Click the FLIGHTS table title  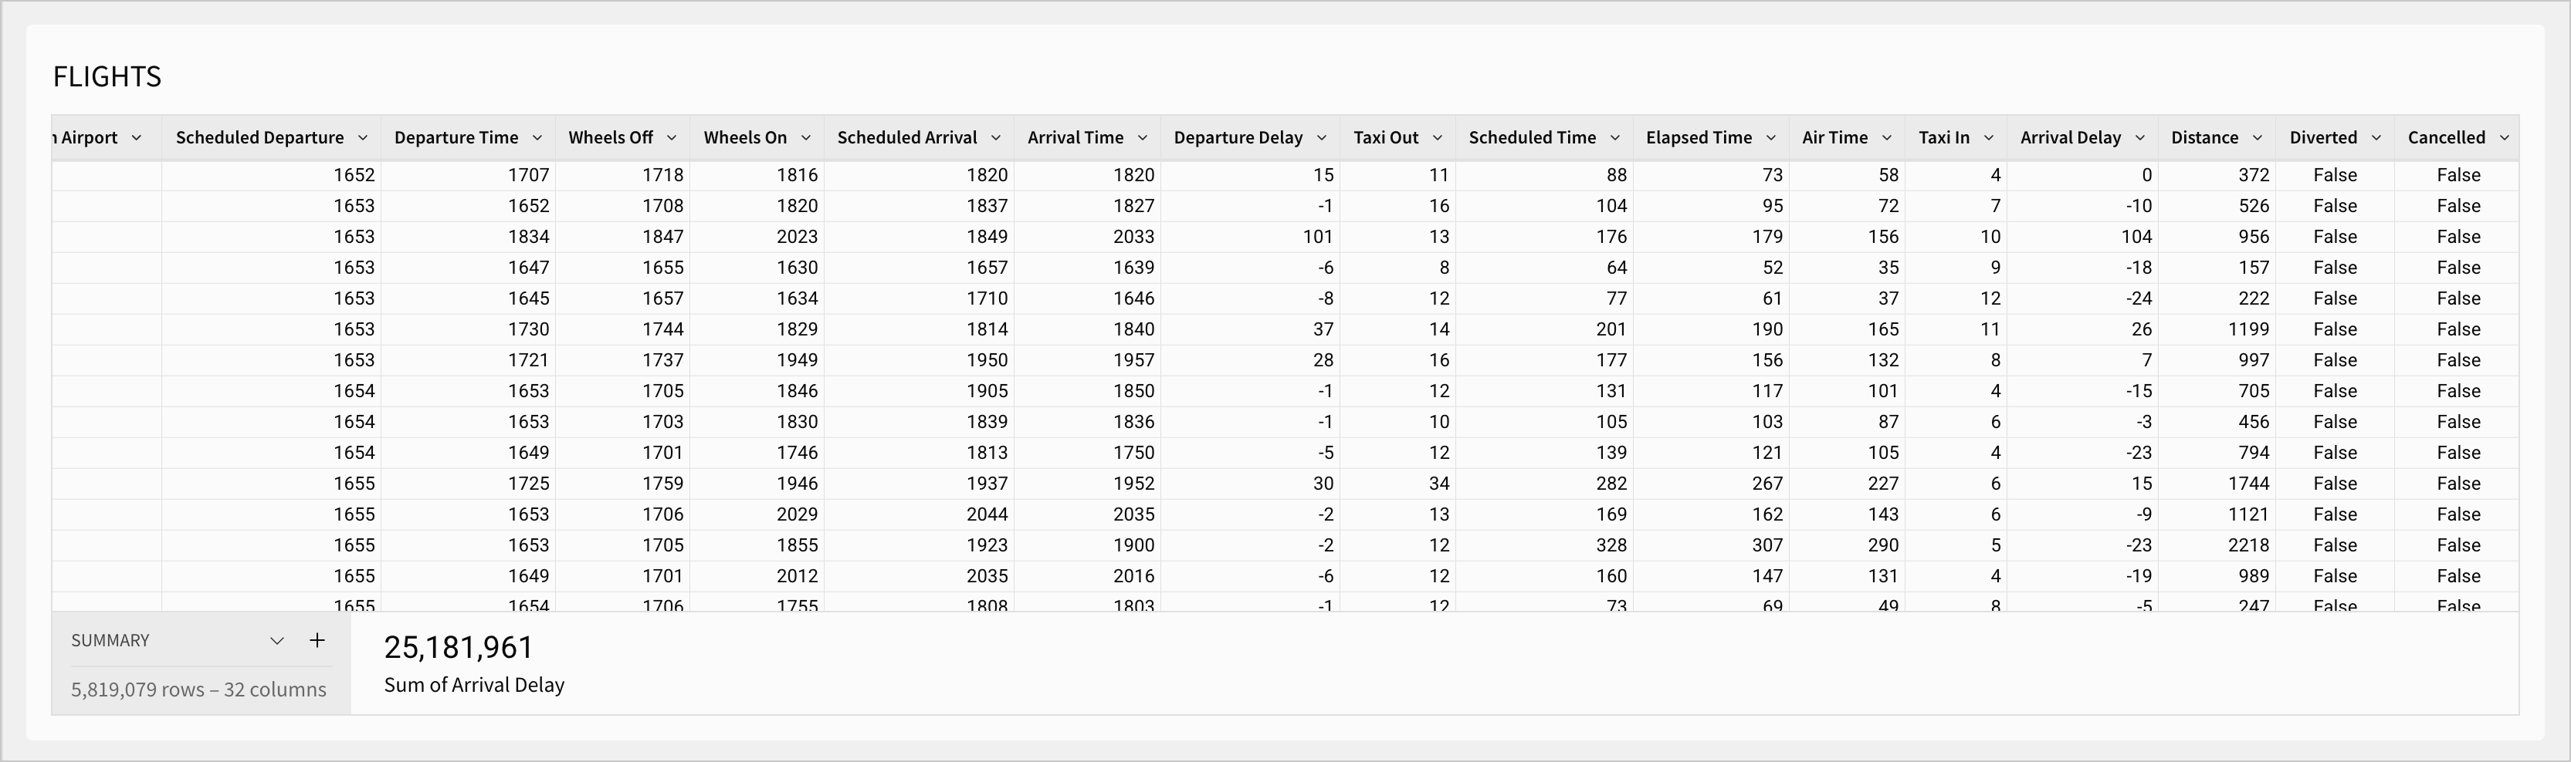[107, 77]
